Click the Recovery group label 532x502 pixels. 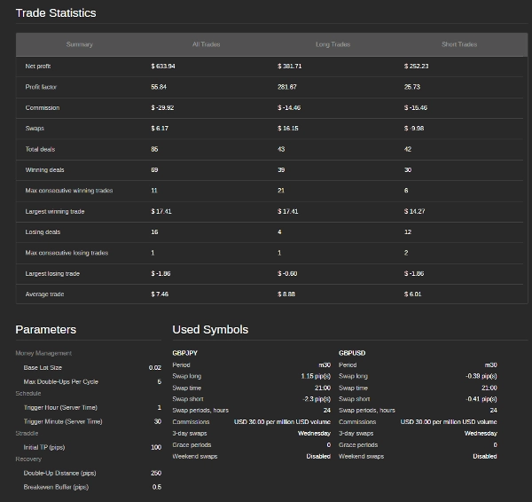tap(28, 459)
